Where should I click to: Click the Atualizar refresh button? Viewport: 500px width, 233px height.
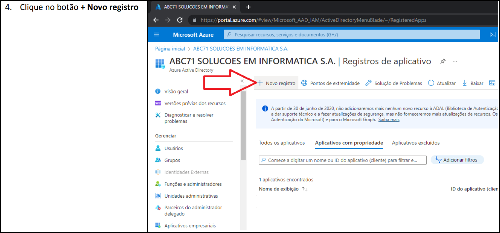click(442, 83)
